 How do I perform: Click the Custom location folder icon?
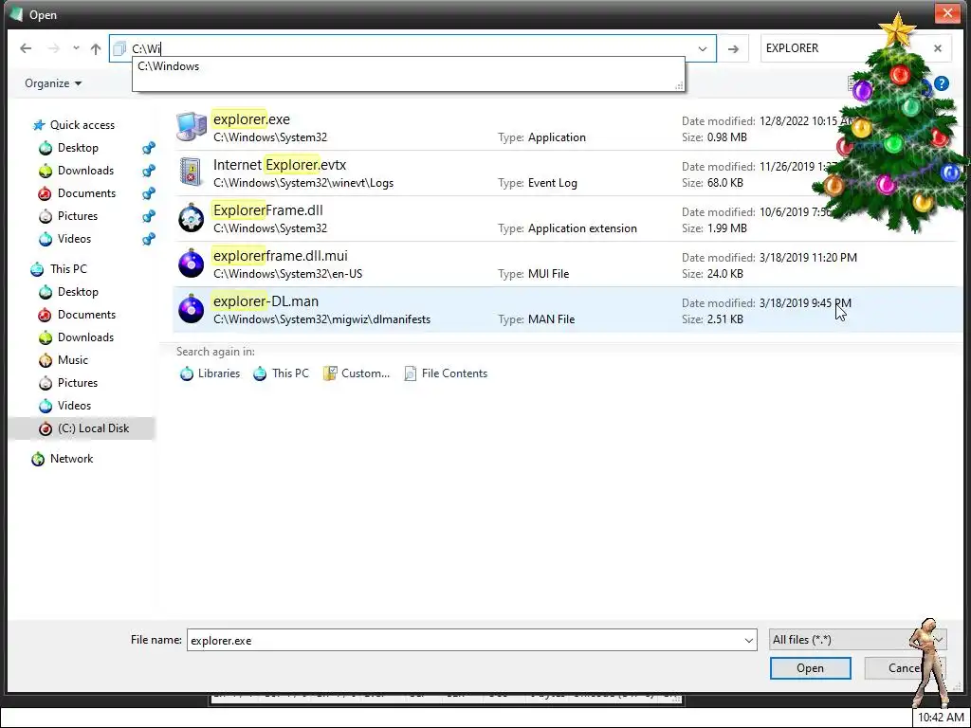coord(330,373)
